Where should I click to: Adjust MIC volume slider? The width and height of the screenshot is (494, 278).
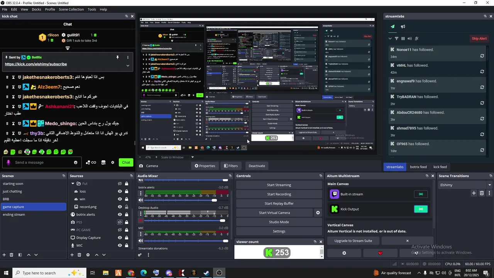tap(187, 241)
